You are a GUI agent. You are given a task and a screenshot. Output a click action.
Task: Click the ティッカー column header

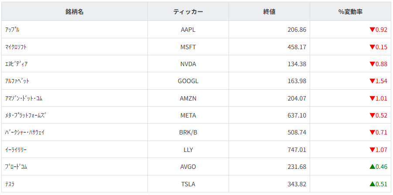pyautogui.click(x=188, y=12)
